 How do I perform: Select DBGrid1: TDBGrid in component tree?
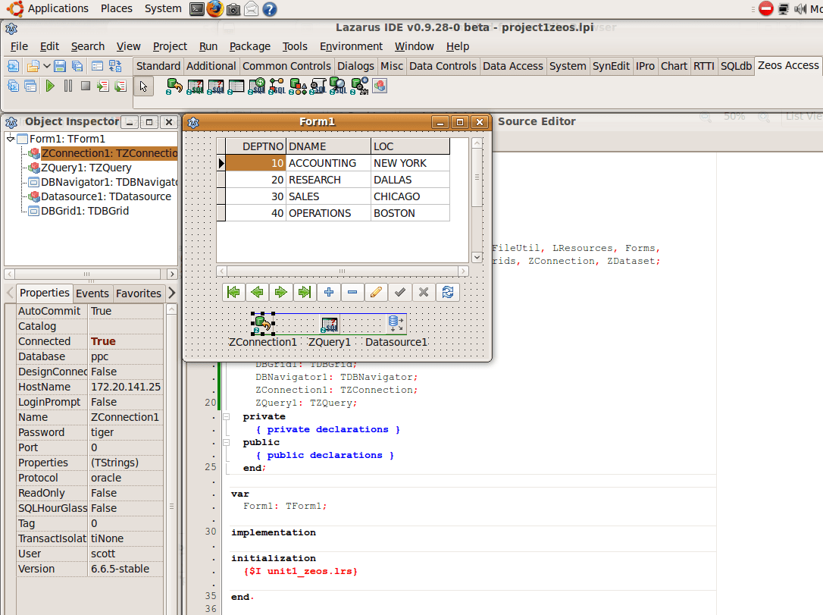(x=85, y=211)
